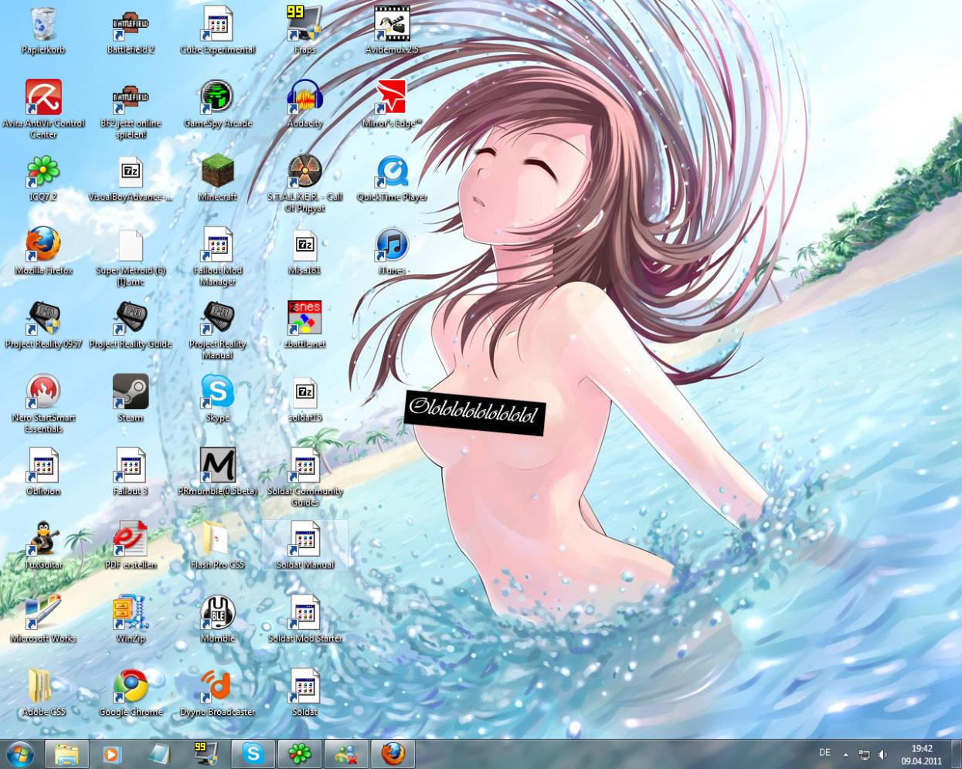Open Windows Explorer from the taskbar
This screenshot has width=962, height=769.
pyautogui.click(x=67, y=753)
